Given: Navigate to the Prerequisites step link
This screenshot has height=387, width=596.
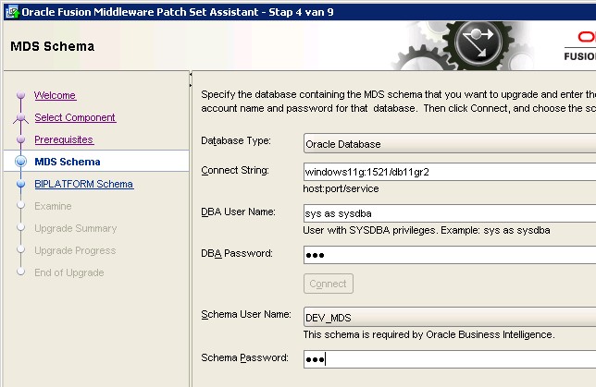Looking at the screenshot, I should [64, 140].
